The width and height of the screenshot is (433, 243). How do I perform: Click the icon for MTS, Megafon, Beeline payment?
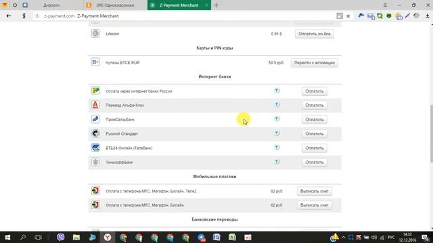click(x=95, y=205)
